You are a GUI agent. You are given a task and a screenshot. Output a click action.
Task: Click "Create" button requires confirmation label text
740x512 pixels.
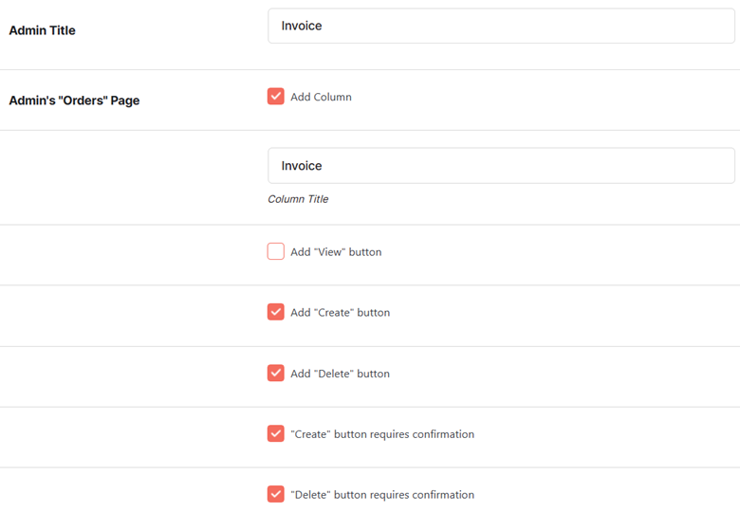coord(382,434)
